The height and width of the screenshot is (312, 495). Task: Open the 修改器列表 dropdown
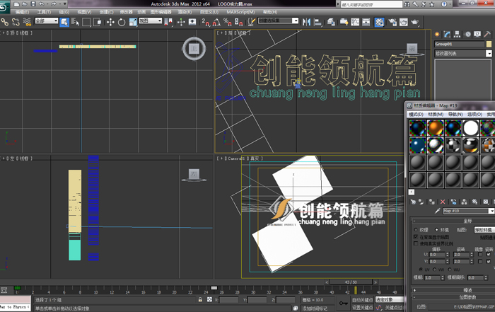[489, 53]
